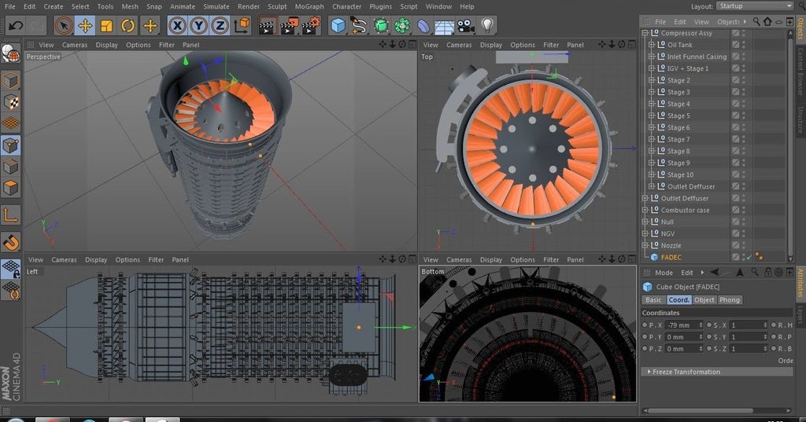Open Edit Render Settings clapperboard icon
This screenshot has width=806, height=422.
coord(311,26)
